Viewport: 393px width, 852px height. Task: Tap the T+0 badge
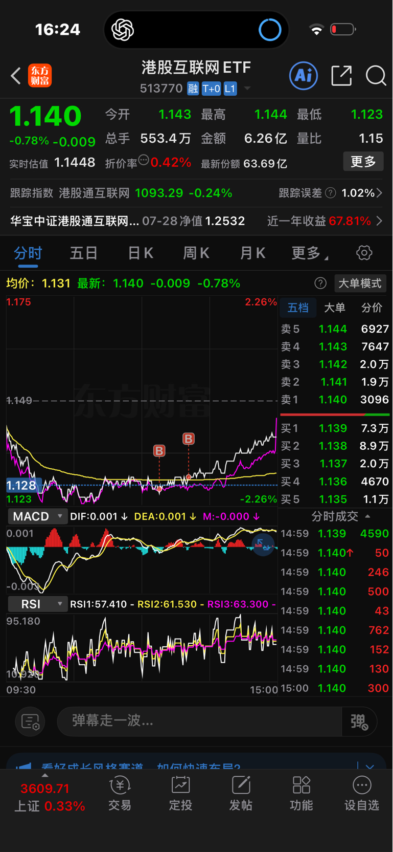[211, 89]
